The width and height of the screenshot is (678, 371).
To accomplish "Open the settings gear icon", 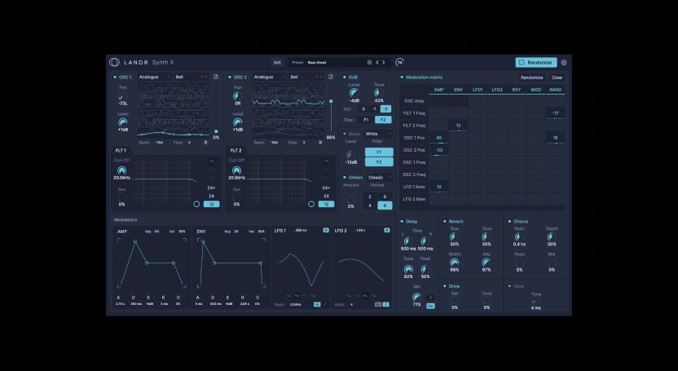I will pyautogui.click(x=564, y=63).
